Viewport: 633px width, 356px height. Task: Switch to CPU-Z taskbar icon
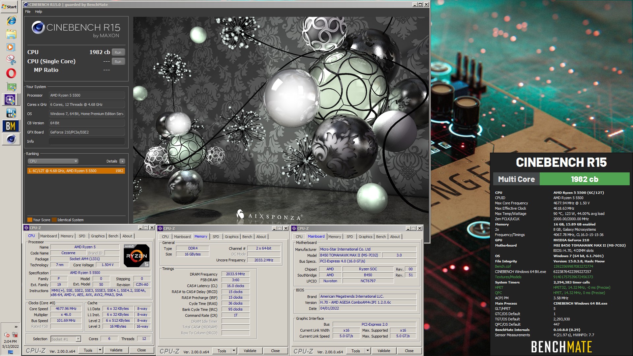tap(10, 100)
